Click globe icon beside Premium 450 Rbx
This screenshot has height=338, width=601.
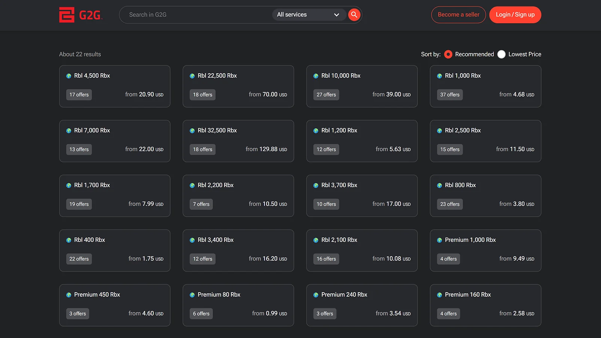69,295
